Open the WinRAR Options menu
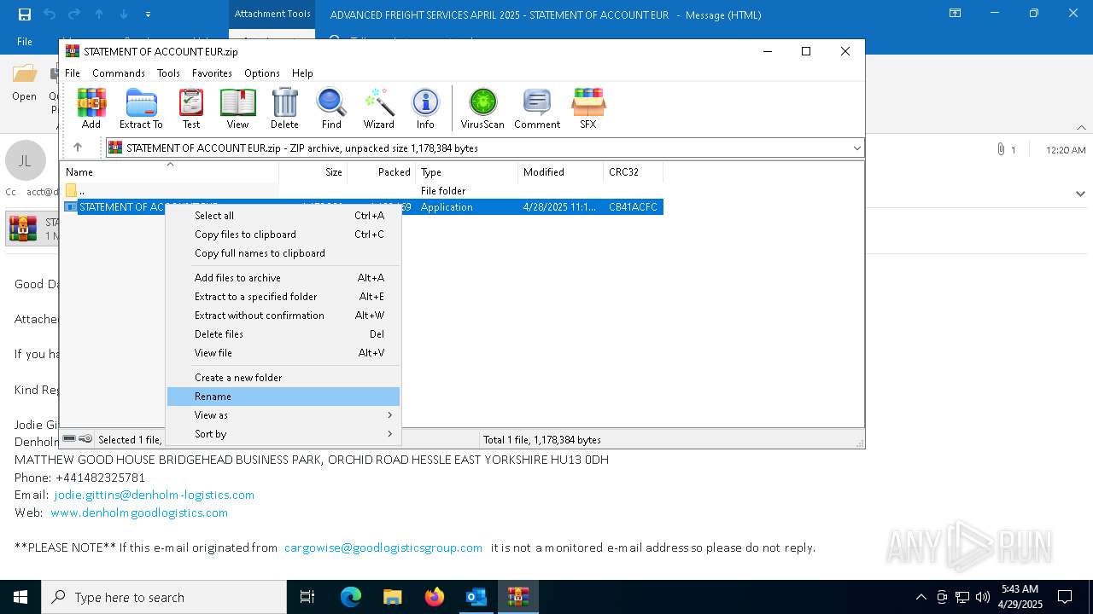Viewport: 1093px width, 614px height. click(x=262, y=73)
